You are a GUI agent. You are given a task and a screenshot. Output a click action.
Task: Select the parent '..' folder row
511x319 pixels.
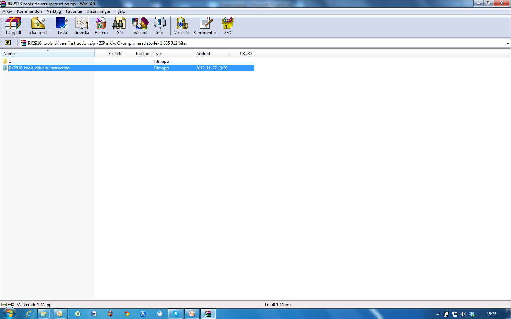[x=128, y=61]
